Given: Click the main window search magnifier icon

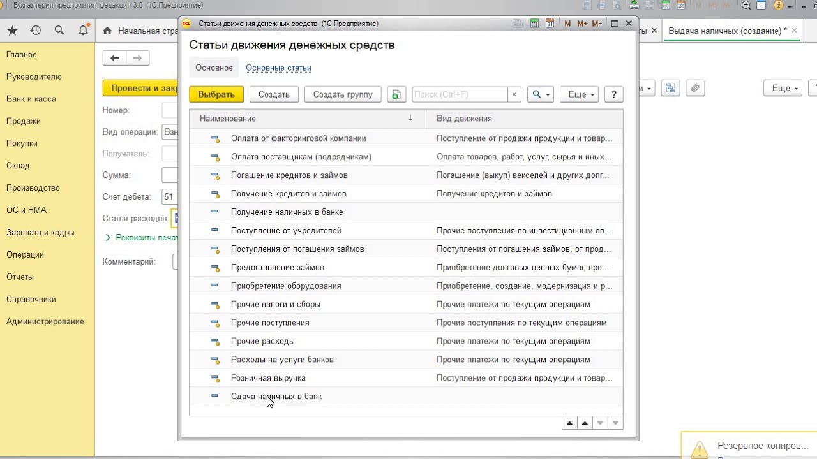Looking at the screenshot, I should click(59, 31).
